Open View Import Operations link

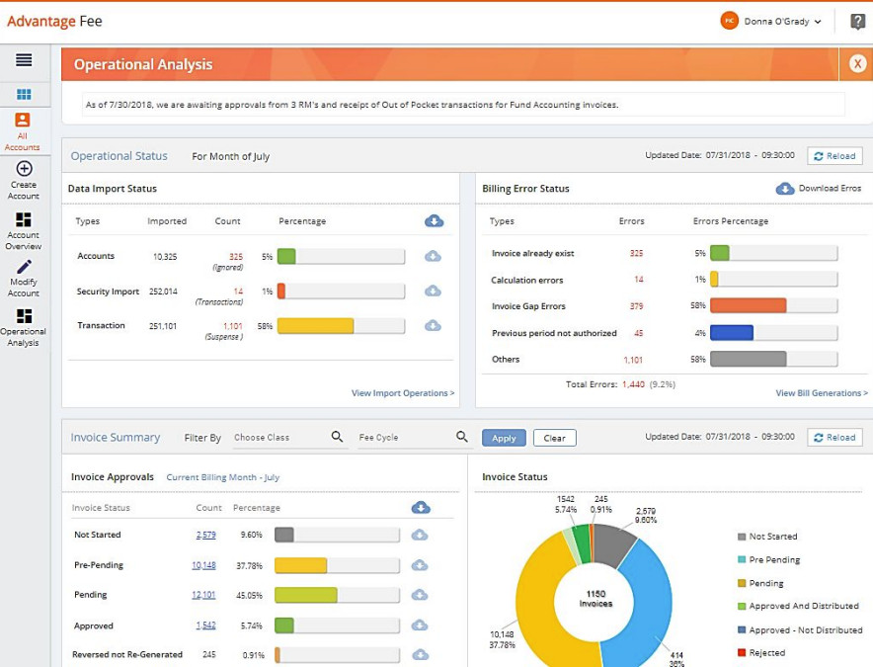(x=403, y=393)
